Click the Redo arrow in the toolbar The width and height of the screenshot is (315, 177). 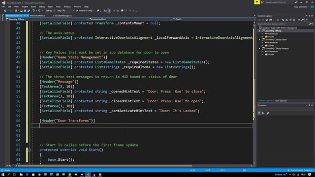click(39, 11)
